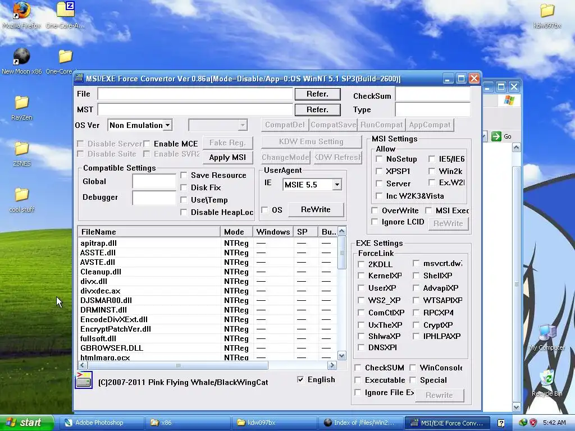
Task: Tick the Disk Fix checkbox
Action: [x=184, y=187]
